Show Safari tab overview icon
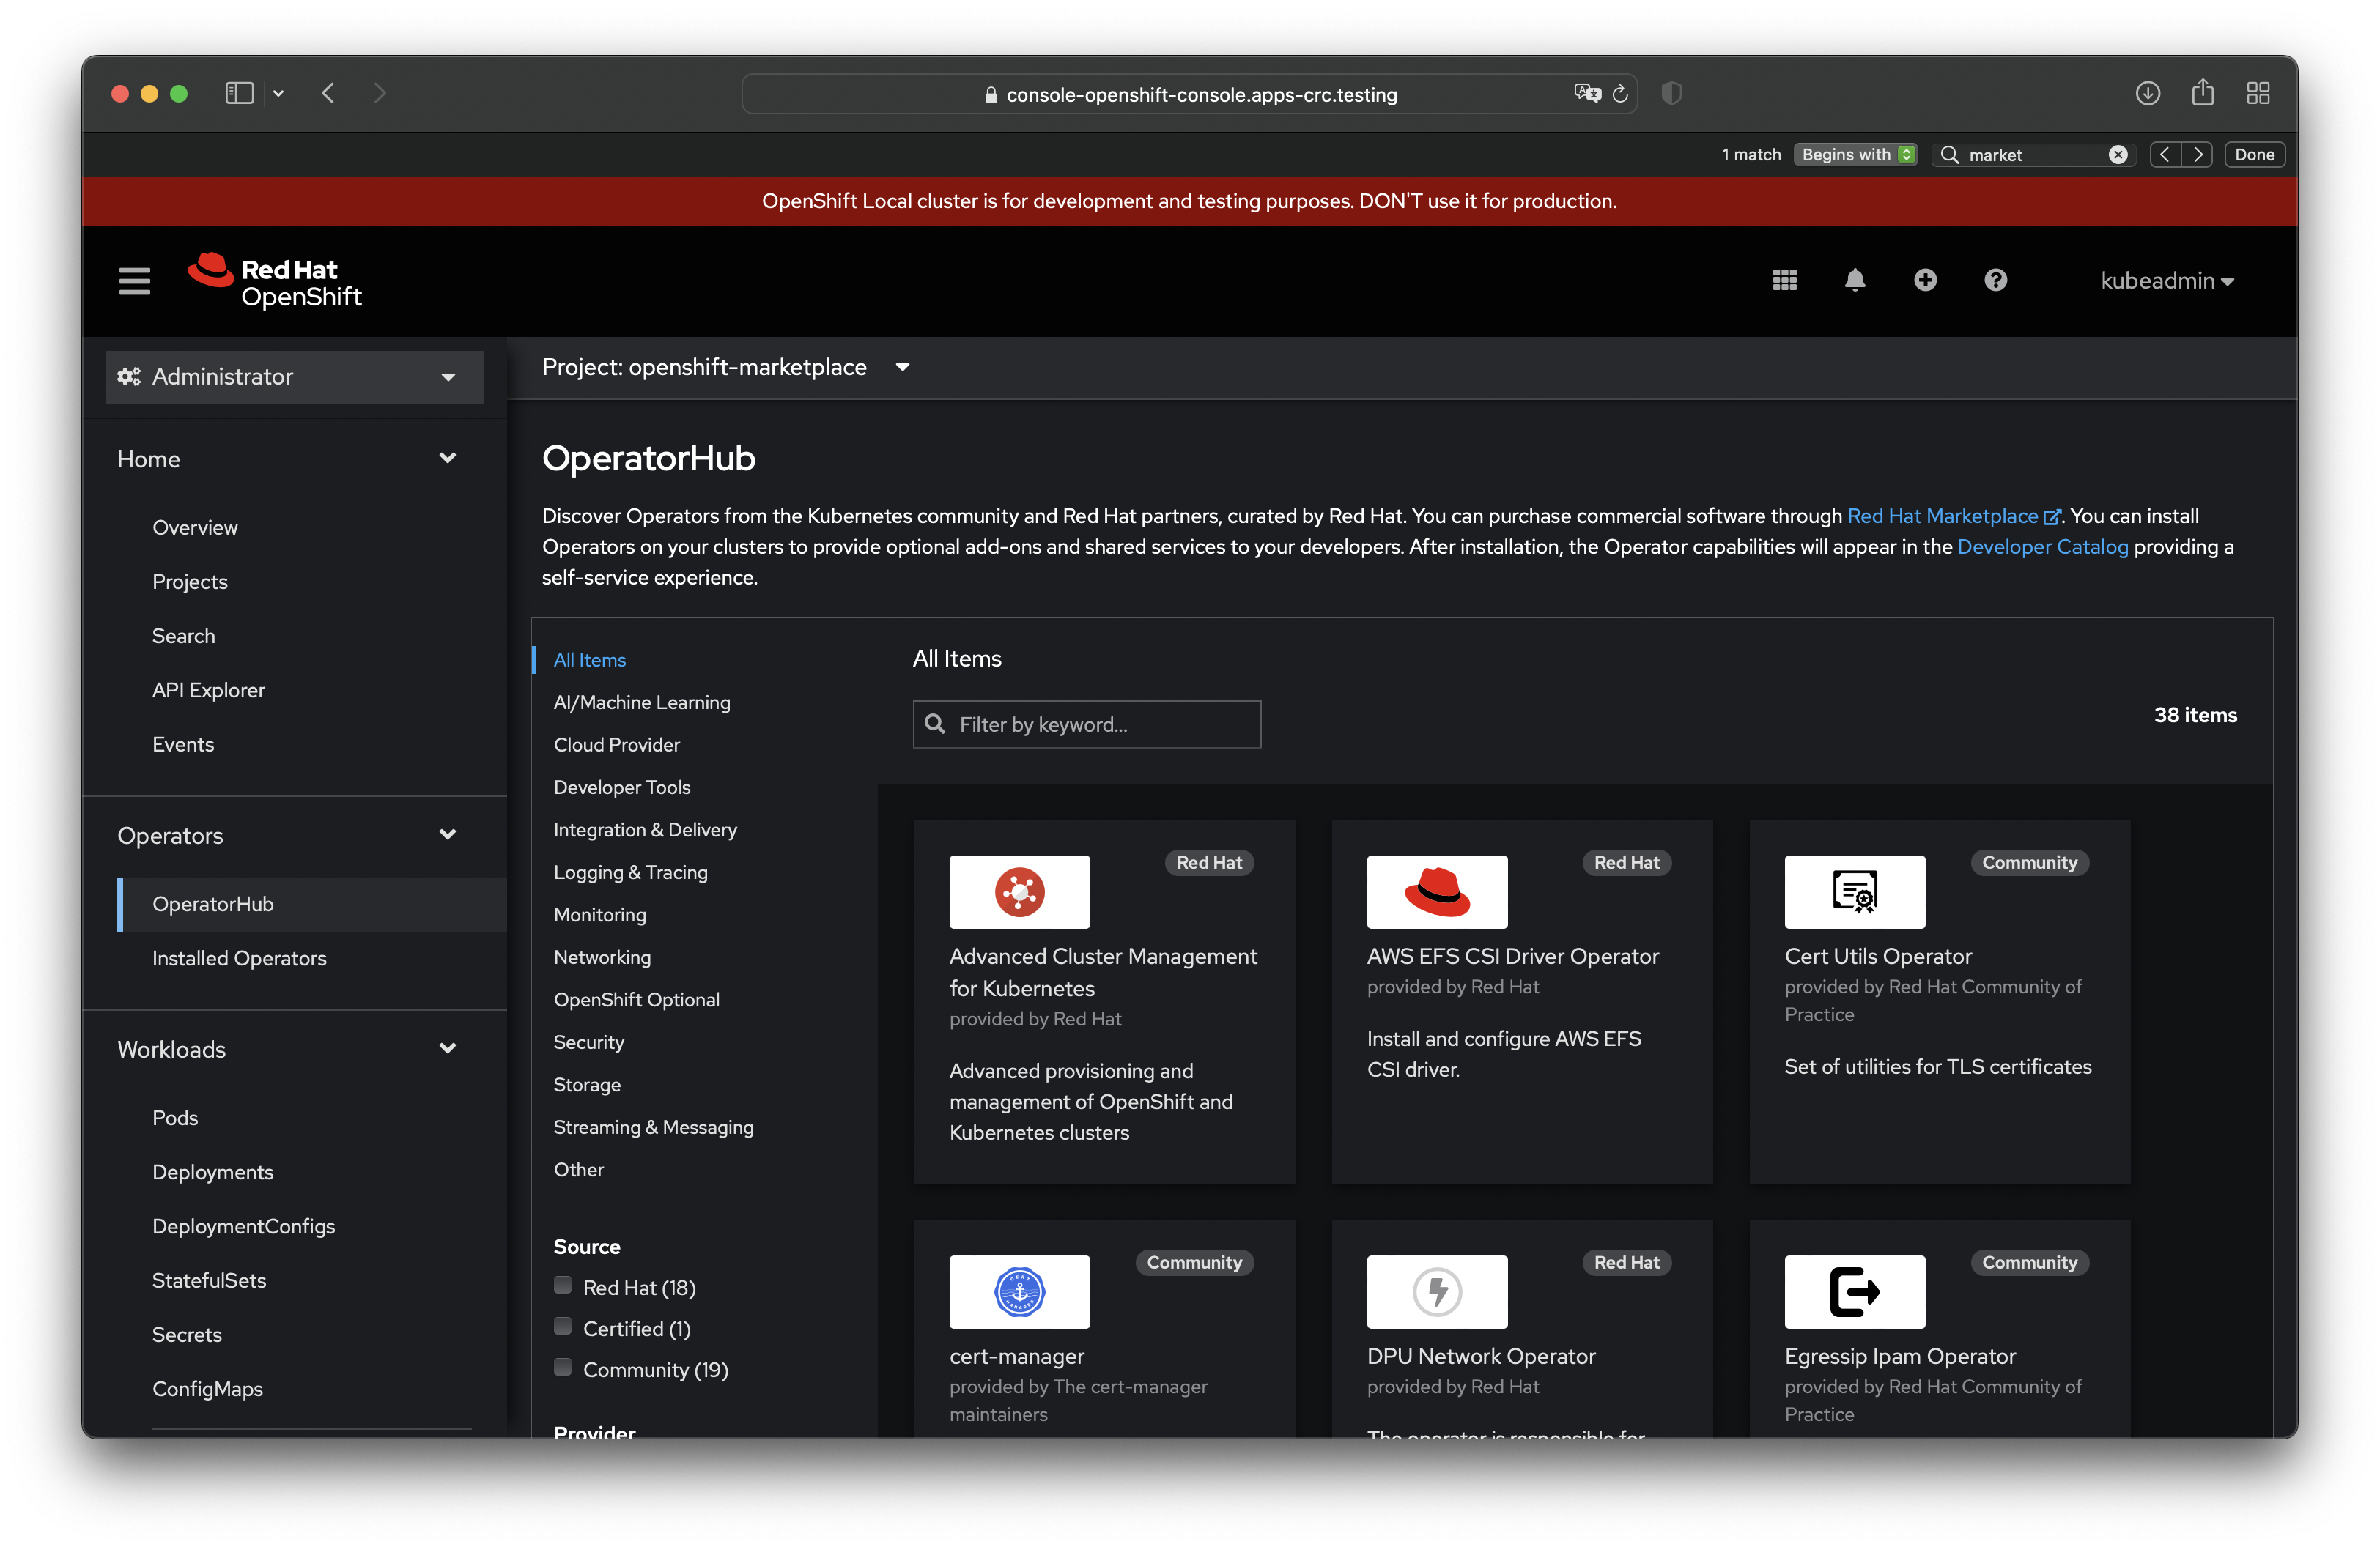2380x1547 pixels. pyautogui.click(x=2258, y=94)
